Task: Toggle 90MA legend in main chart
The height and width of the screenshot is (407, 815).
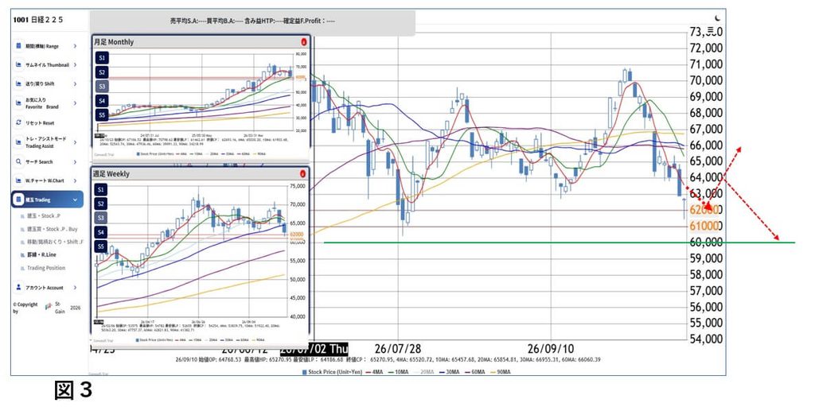Action: [501, 372]
